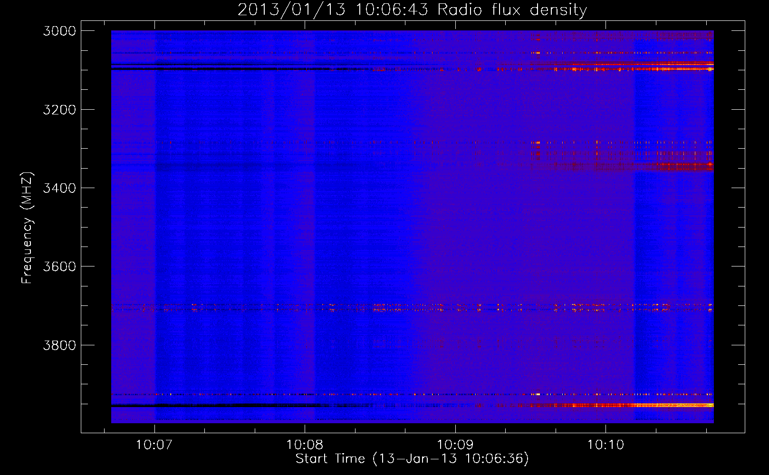The image size is (769, 475).
Task: Click the 10:10 time tick label
Action: coord(606,445)
